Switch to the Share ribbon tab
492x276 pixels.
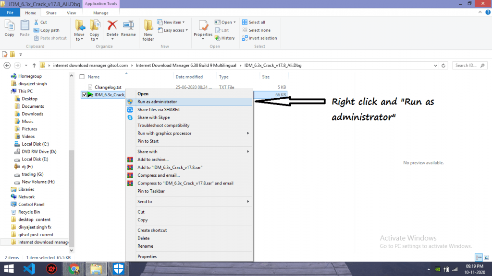coord(51,13)
